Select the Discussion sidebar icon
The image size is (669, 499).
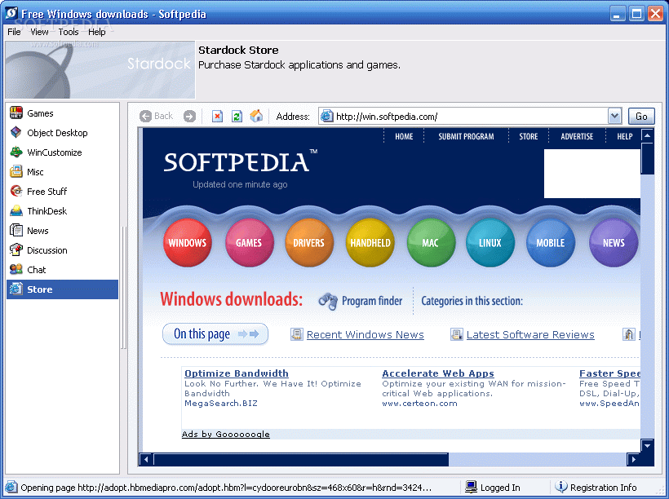(16, 250)
